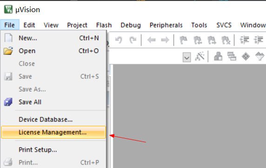Open Options for Target magic wand icon

coord(199,56)
